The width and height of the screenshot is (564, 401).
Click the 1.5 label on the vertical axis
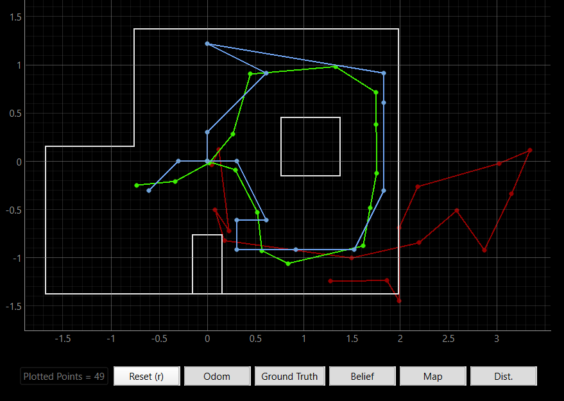point(15,17)
